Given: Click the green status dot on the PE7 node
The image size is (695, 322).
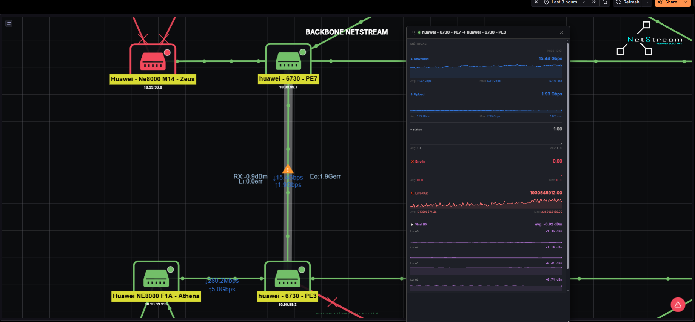Looking at the screenshot, I should click(x=302, y=52).
